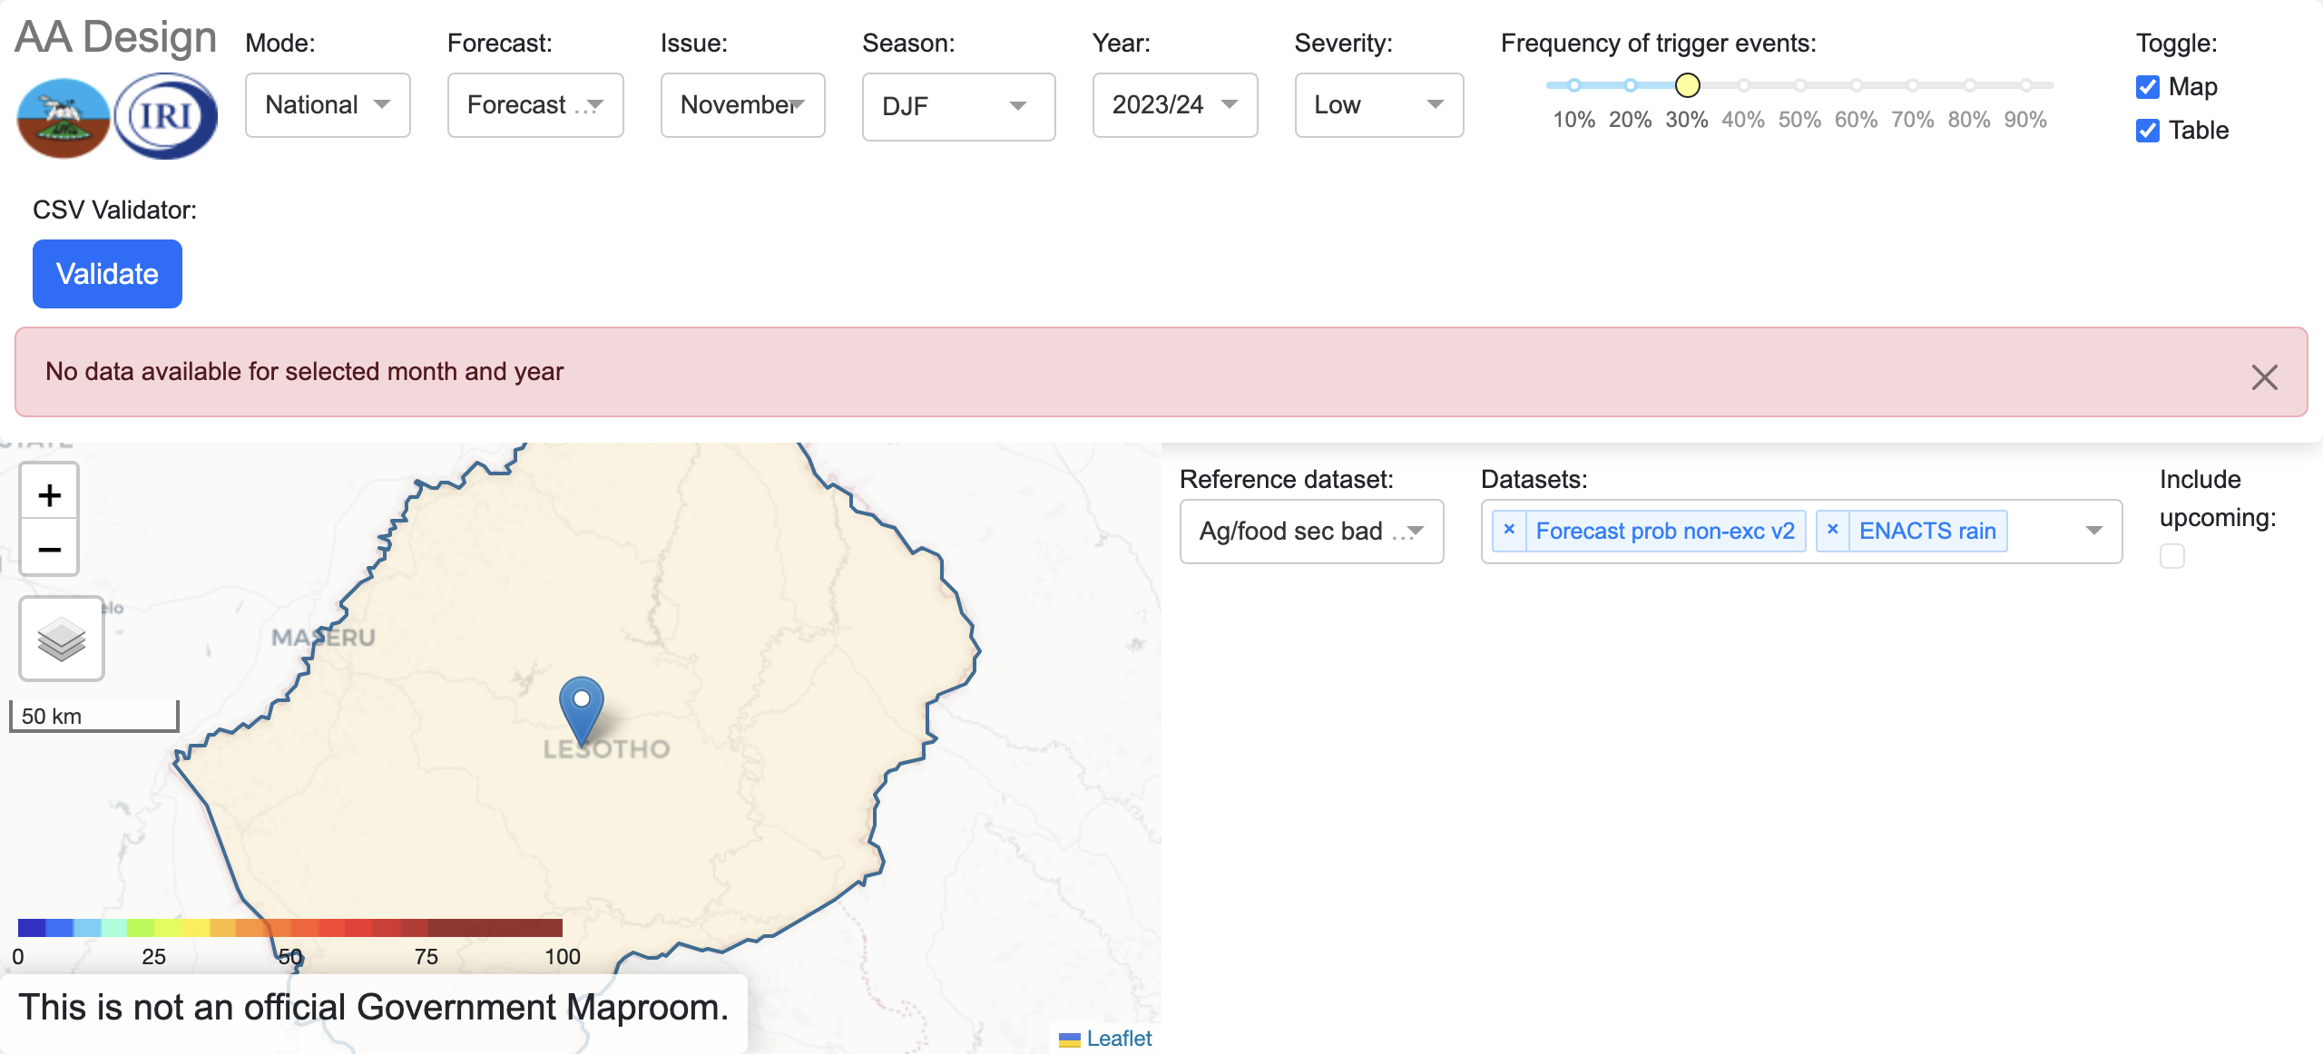The image size is (2323, 1054).
Task: Expand the Severity dropdown
Action: point(1379,105)
